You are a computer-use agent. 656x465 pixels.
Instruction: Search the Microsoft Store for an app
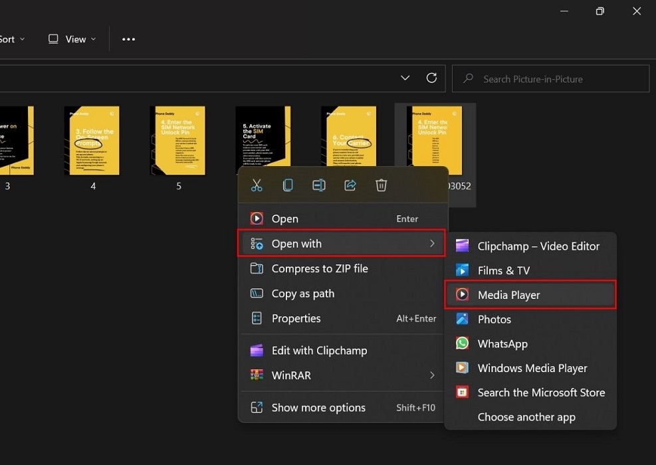point(542,392)
